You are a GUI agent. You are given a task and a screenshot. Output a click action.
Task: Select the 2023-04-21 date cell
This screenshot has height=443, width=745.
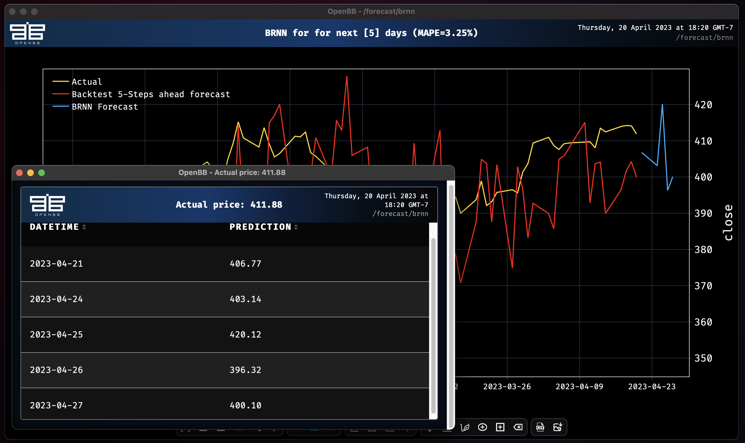pos(56,264)
